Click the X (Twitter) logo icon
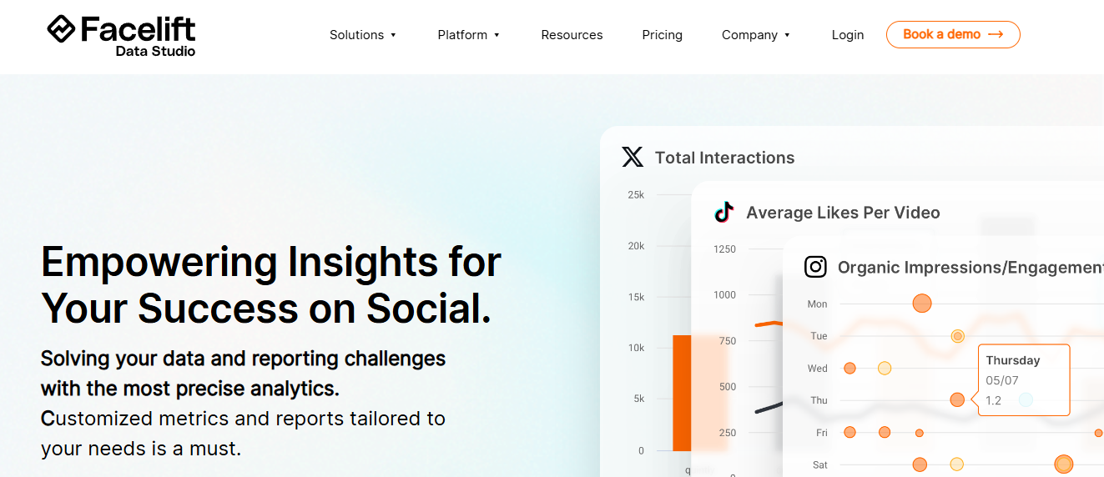1104x477 pixels. (x=633, y=157)
